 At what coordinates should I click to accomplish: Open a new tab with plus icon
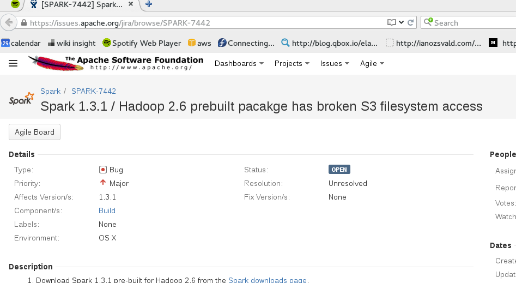[x=149, y=5]
